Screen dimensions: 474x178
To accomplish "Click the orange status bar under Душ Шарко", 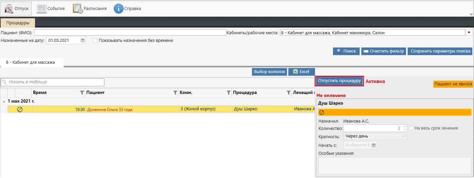I will [395, 113].
